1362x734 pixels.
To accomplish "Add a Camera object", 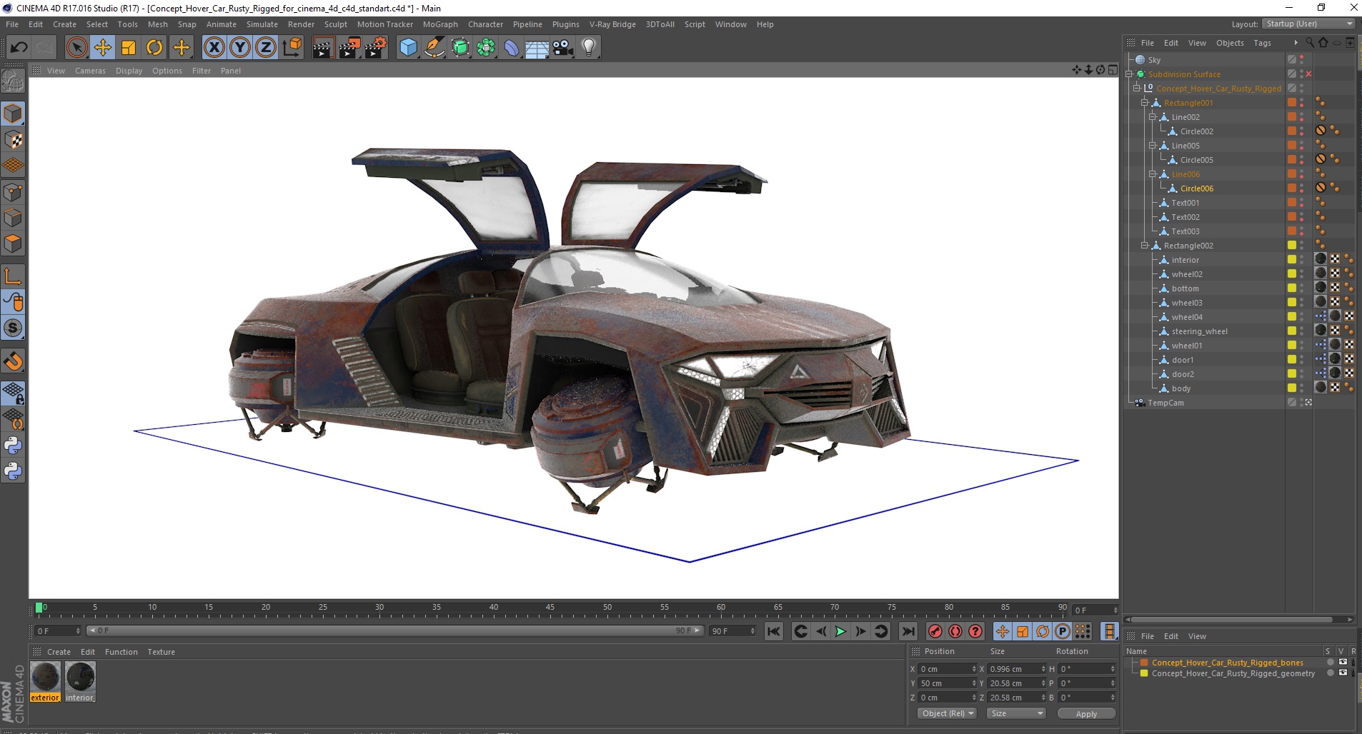I will [x=563, y=48].
